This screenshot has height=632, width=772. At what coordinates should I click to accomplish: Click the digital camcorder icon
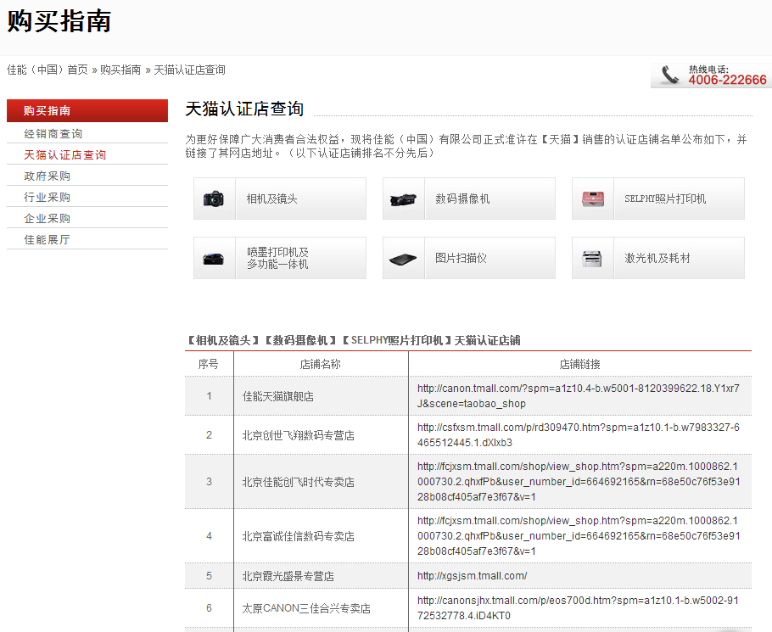(403, 199)
